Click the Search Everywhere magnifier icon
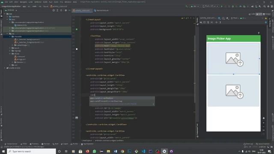The height and width of the screenshot is (154, 274). click(x=265, y=6)
